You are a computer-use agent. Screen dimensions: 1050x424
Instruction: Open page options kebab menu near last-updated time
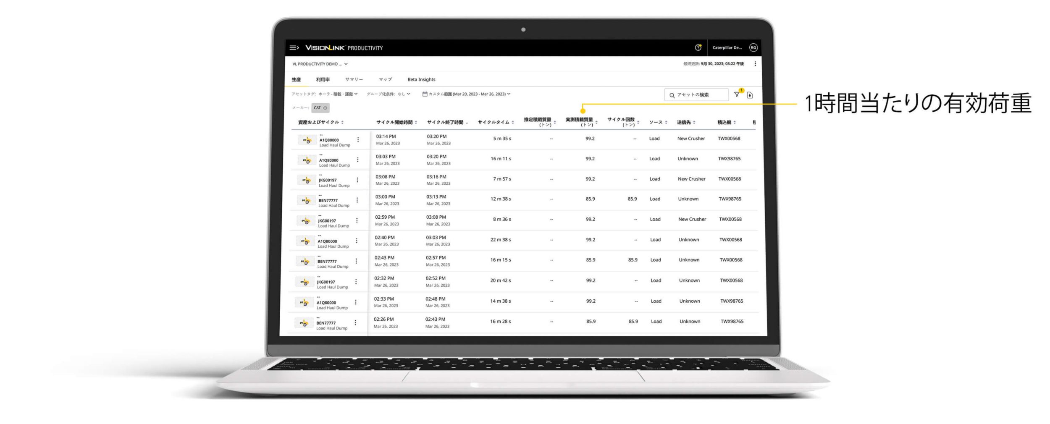[x=755, y=64]
